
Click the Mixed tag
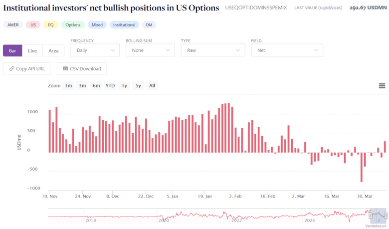click(x=97, y=25)
